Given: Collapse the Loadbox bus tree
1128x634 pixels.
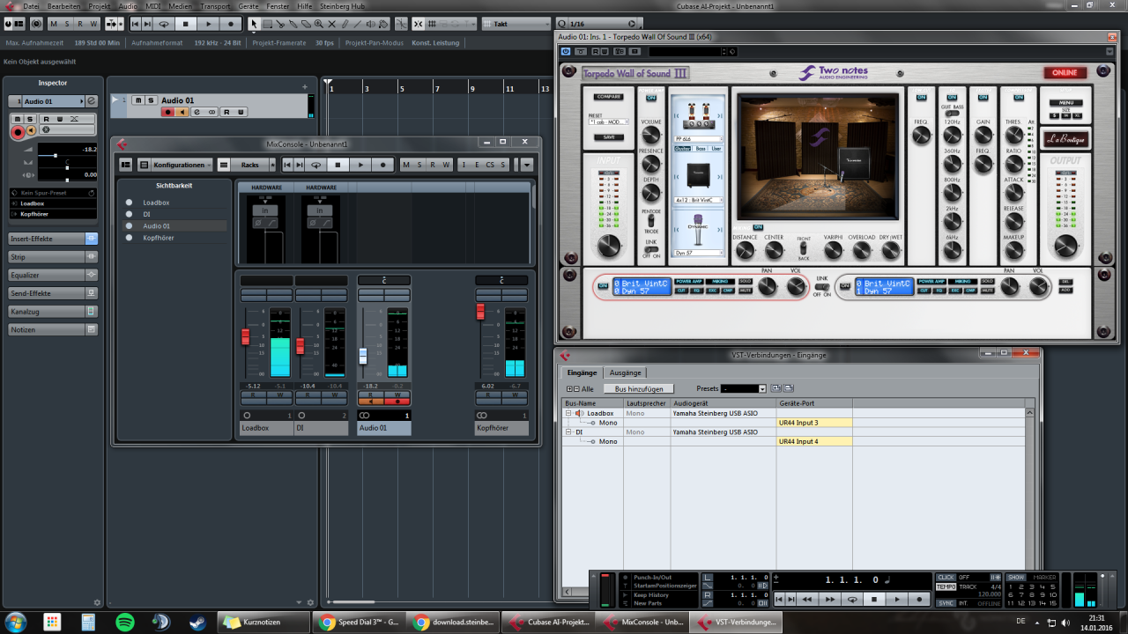Looking at the screenshot, I should pyautogui.click(x=568, y=413).
